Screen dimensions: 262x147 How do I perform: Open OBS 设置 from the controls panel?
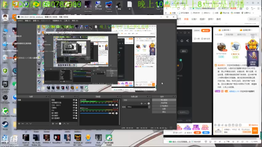[164, 109]
